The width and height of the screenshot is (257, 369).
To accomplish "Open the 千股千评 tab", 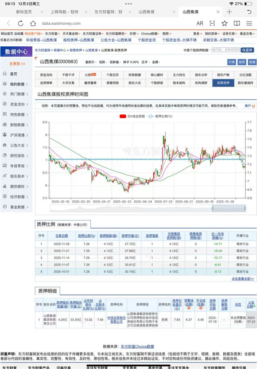I will (x=68, y=75).
